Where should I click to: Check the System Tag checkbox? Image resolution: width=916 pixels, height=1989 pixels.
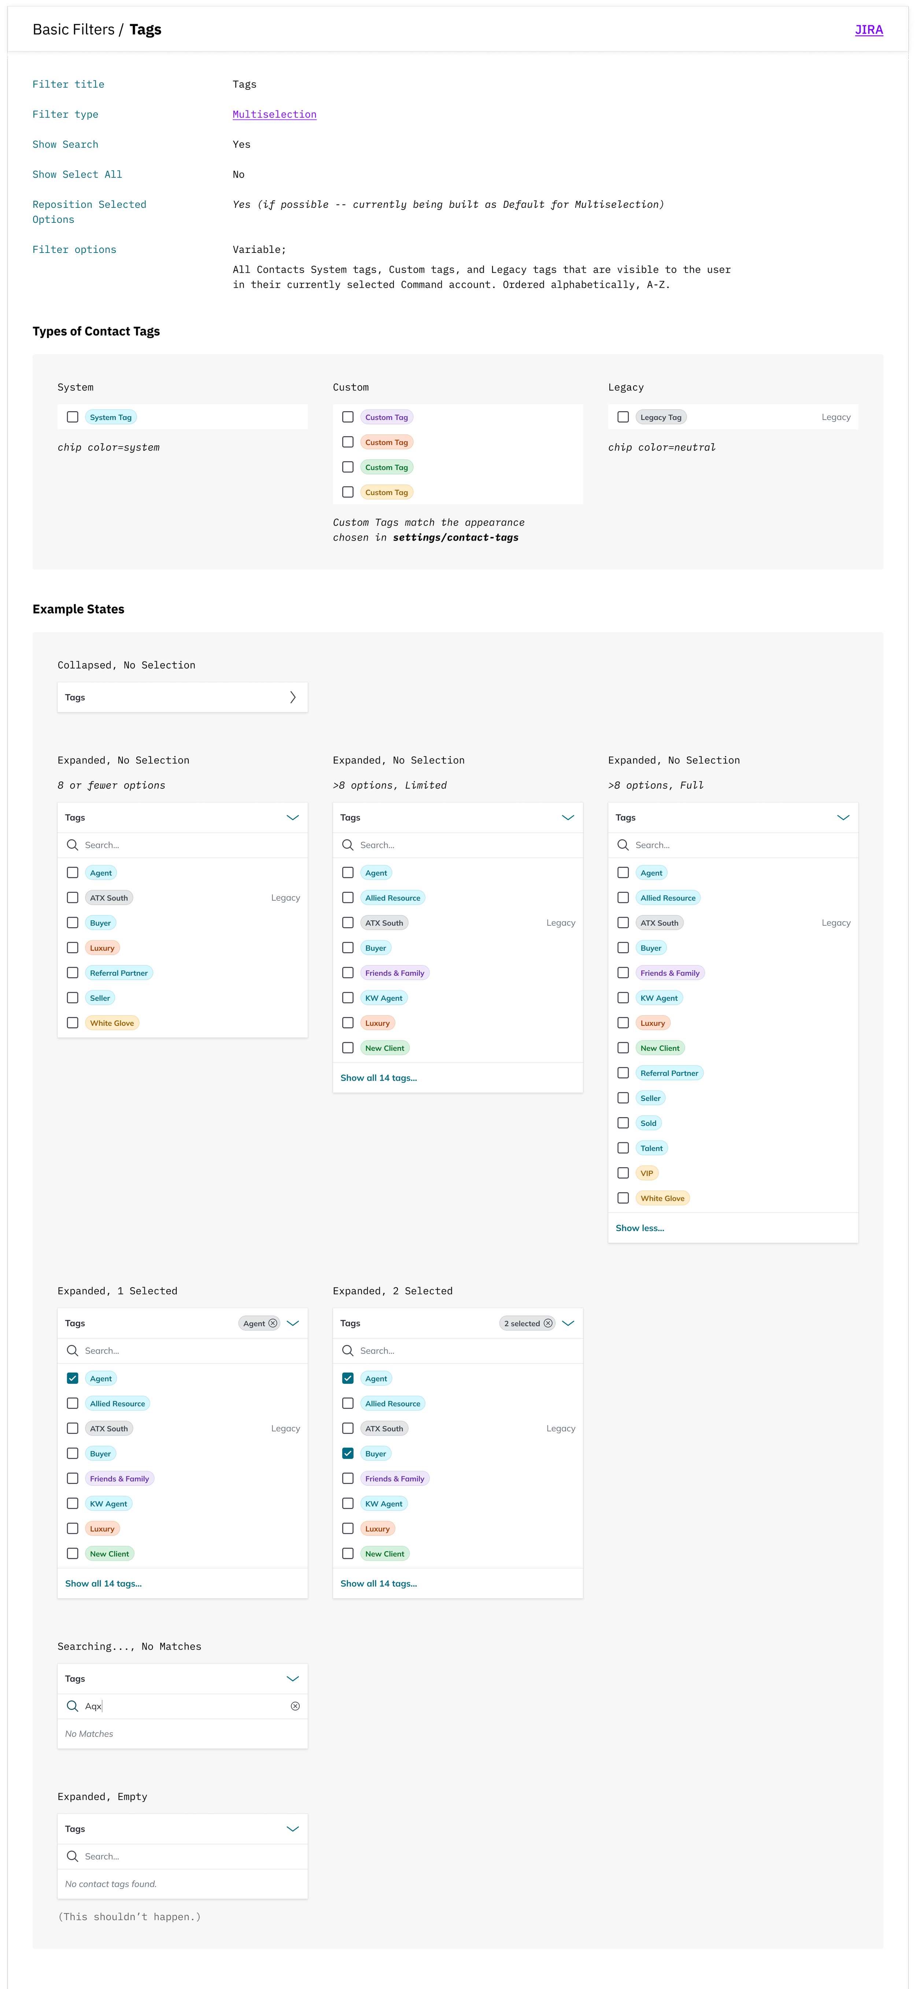(x=73, y=417)
